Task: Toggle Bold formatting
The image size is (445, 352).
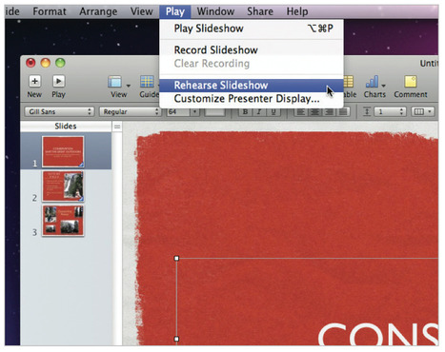Action: [245, 111]
